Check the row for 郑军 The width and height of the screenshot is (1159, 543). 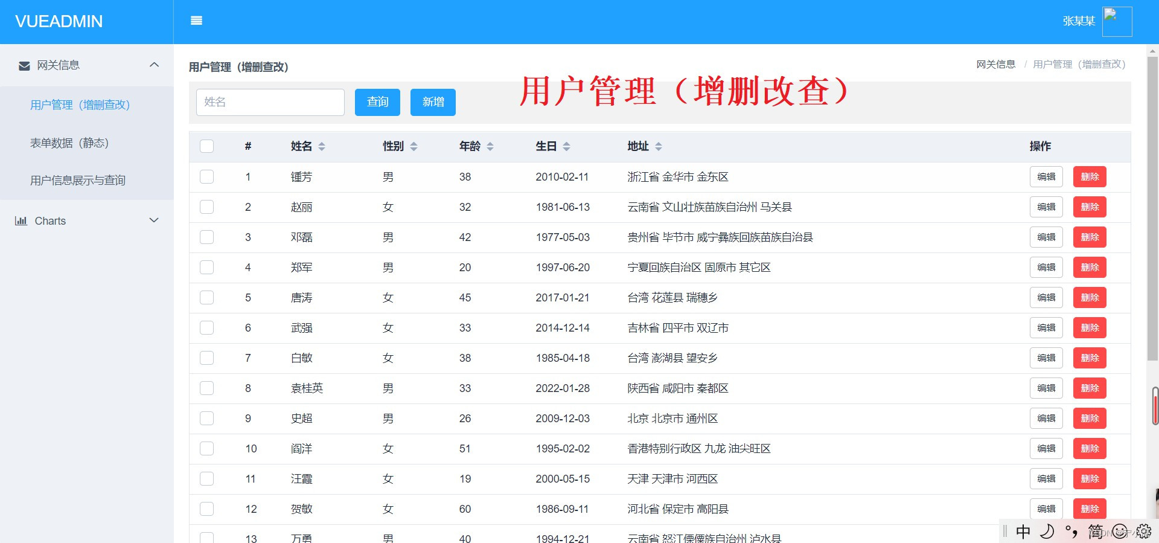(207, 267)
